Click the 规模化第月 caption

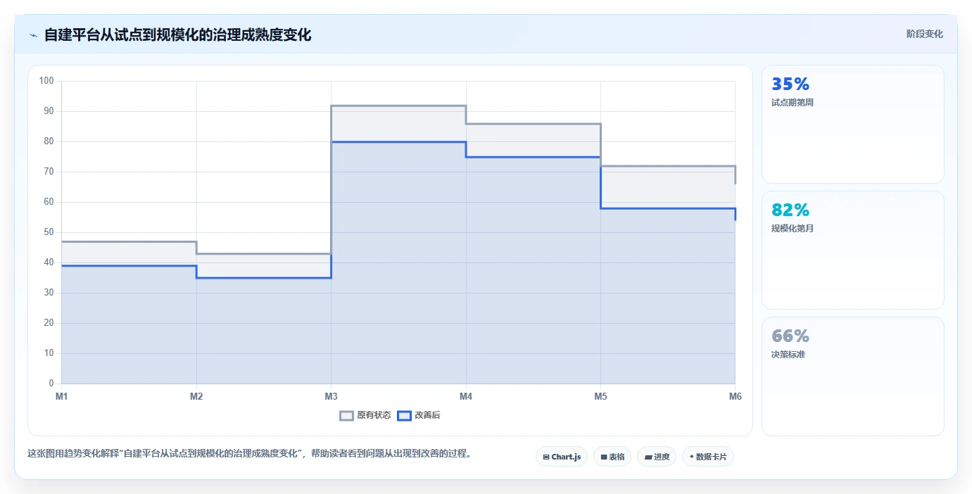(x=793, y=229)
